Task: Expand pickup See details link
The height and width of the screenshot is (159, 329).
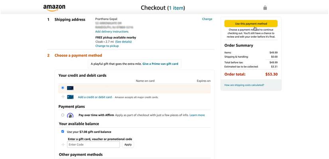Action: click(x=123, y=42)
